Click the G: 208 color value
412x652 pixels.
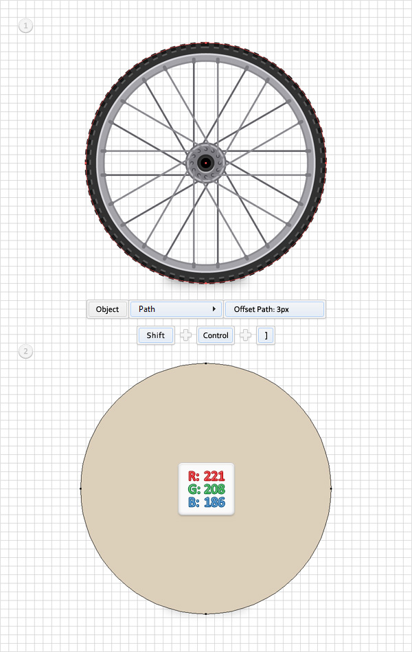coord(206,489)
